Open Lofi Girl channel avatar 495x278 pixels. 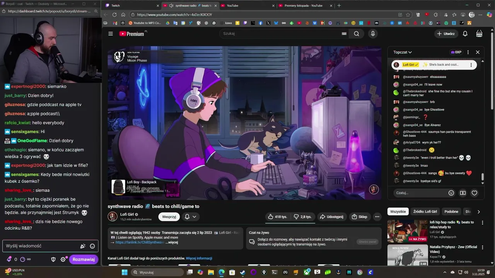113,217
